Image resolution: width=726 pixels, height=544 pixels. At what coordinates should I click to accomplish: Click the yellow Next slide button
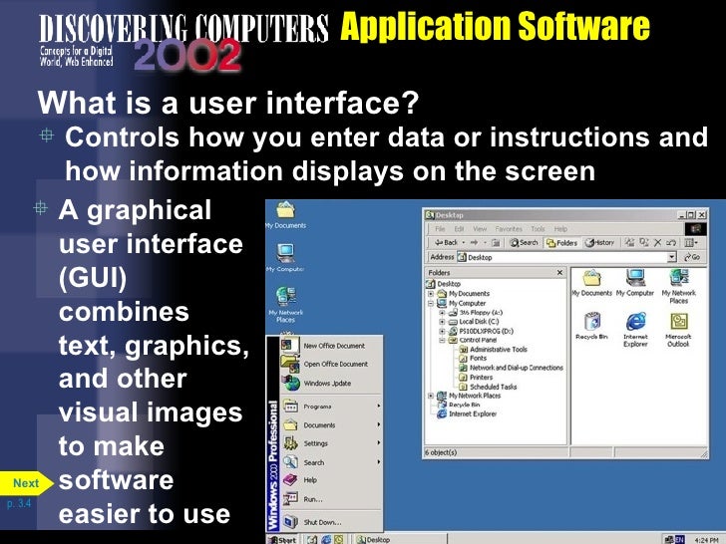[x=26, y=483]
